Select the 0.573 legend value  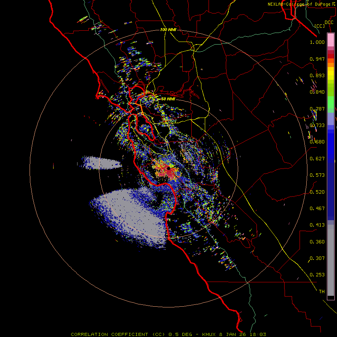coord(317,175)
